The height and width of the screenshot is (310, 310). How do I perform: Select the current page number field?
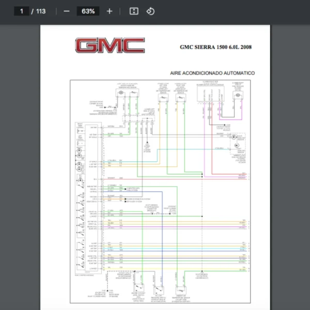(x=21, y=11)
